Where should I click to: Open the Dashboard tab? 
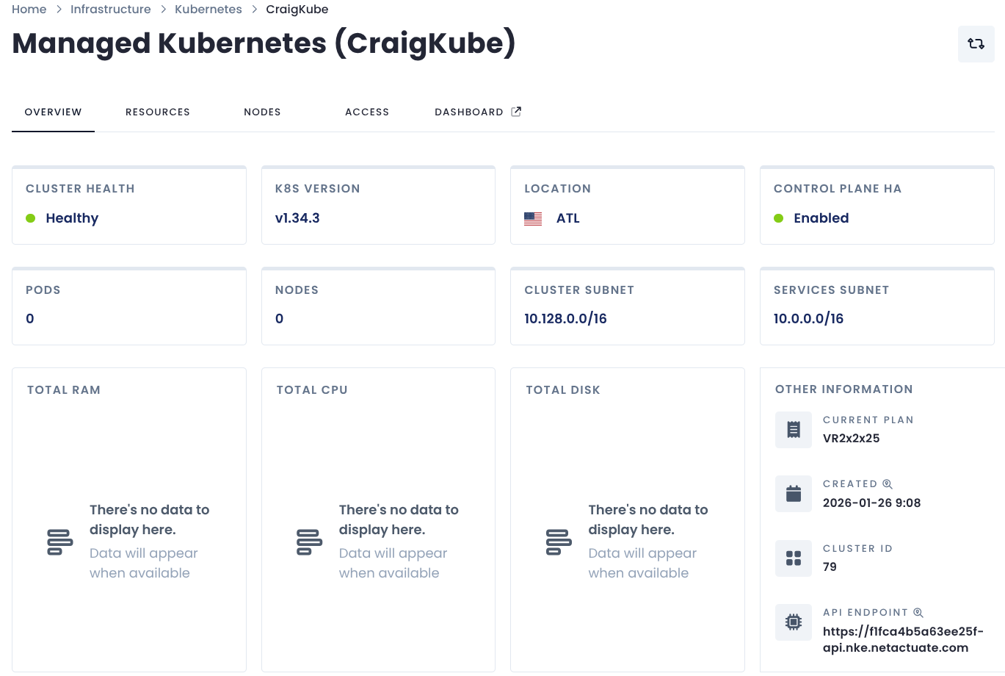pos(469,112)
